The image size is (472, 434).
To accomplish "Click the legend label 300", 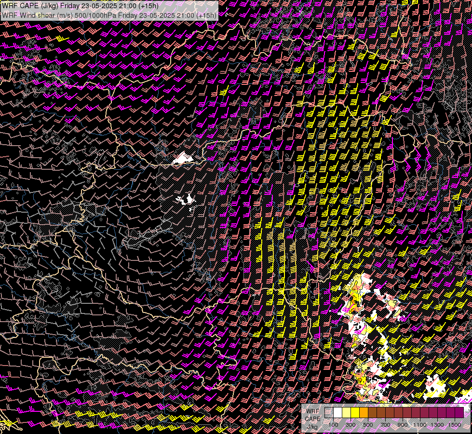I will point(351,425).
